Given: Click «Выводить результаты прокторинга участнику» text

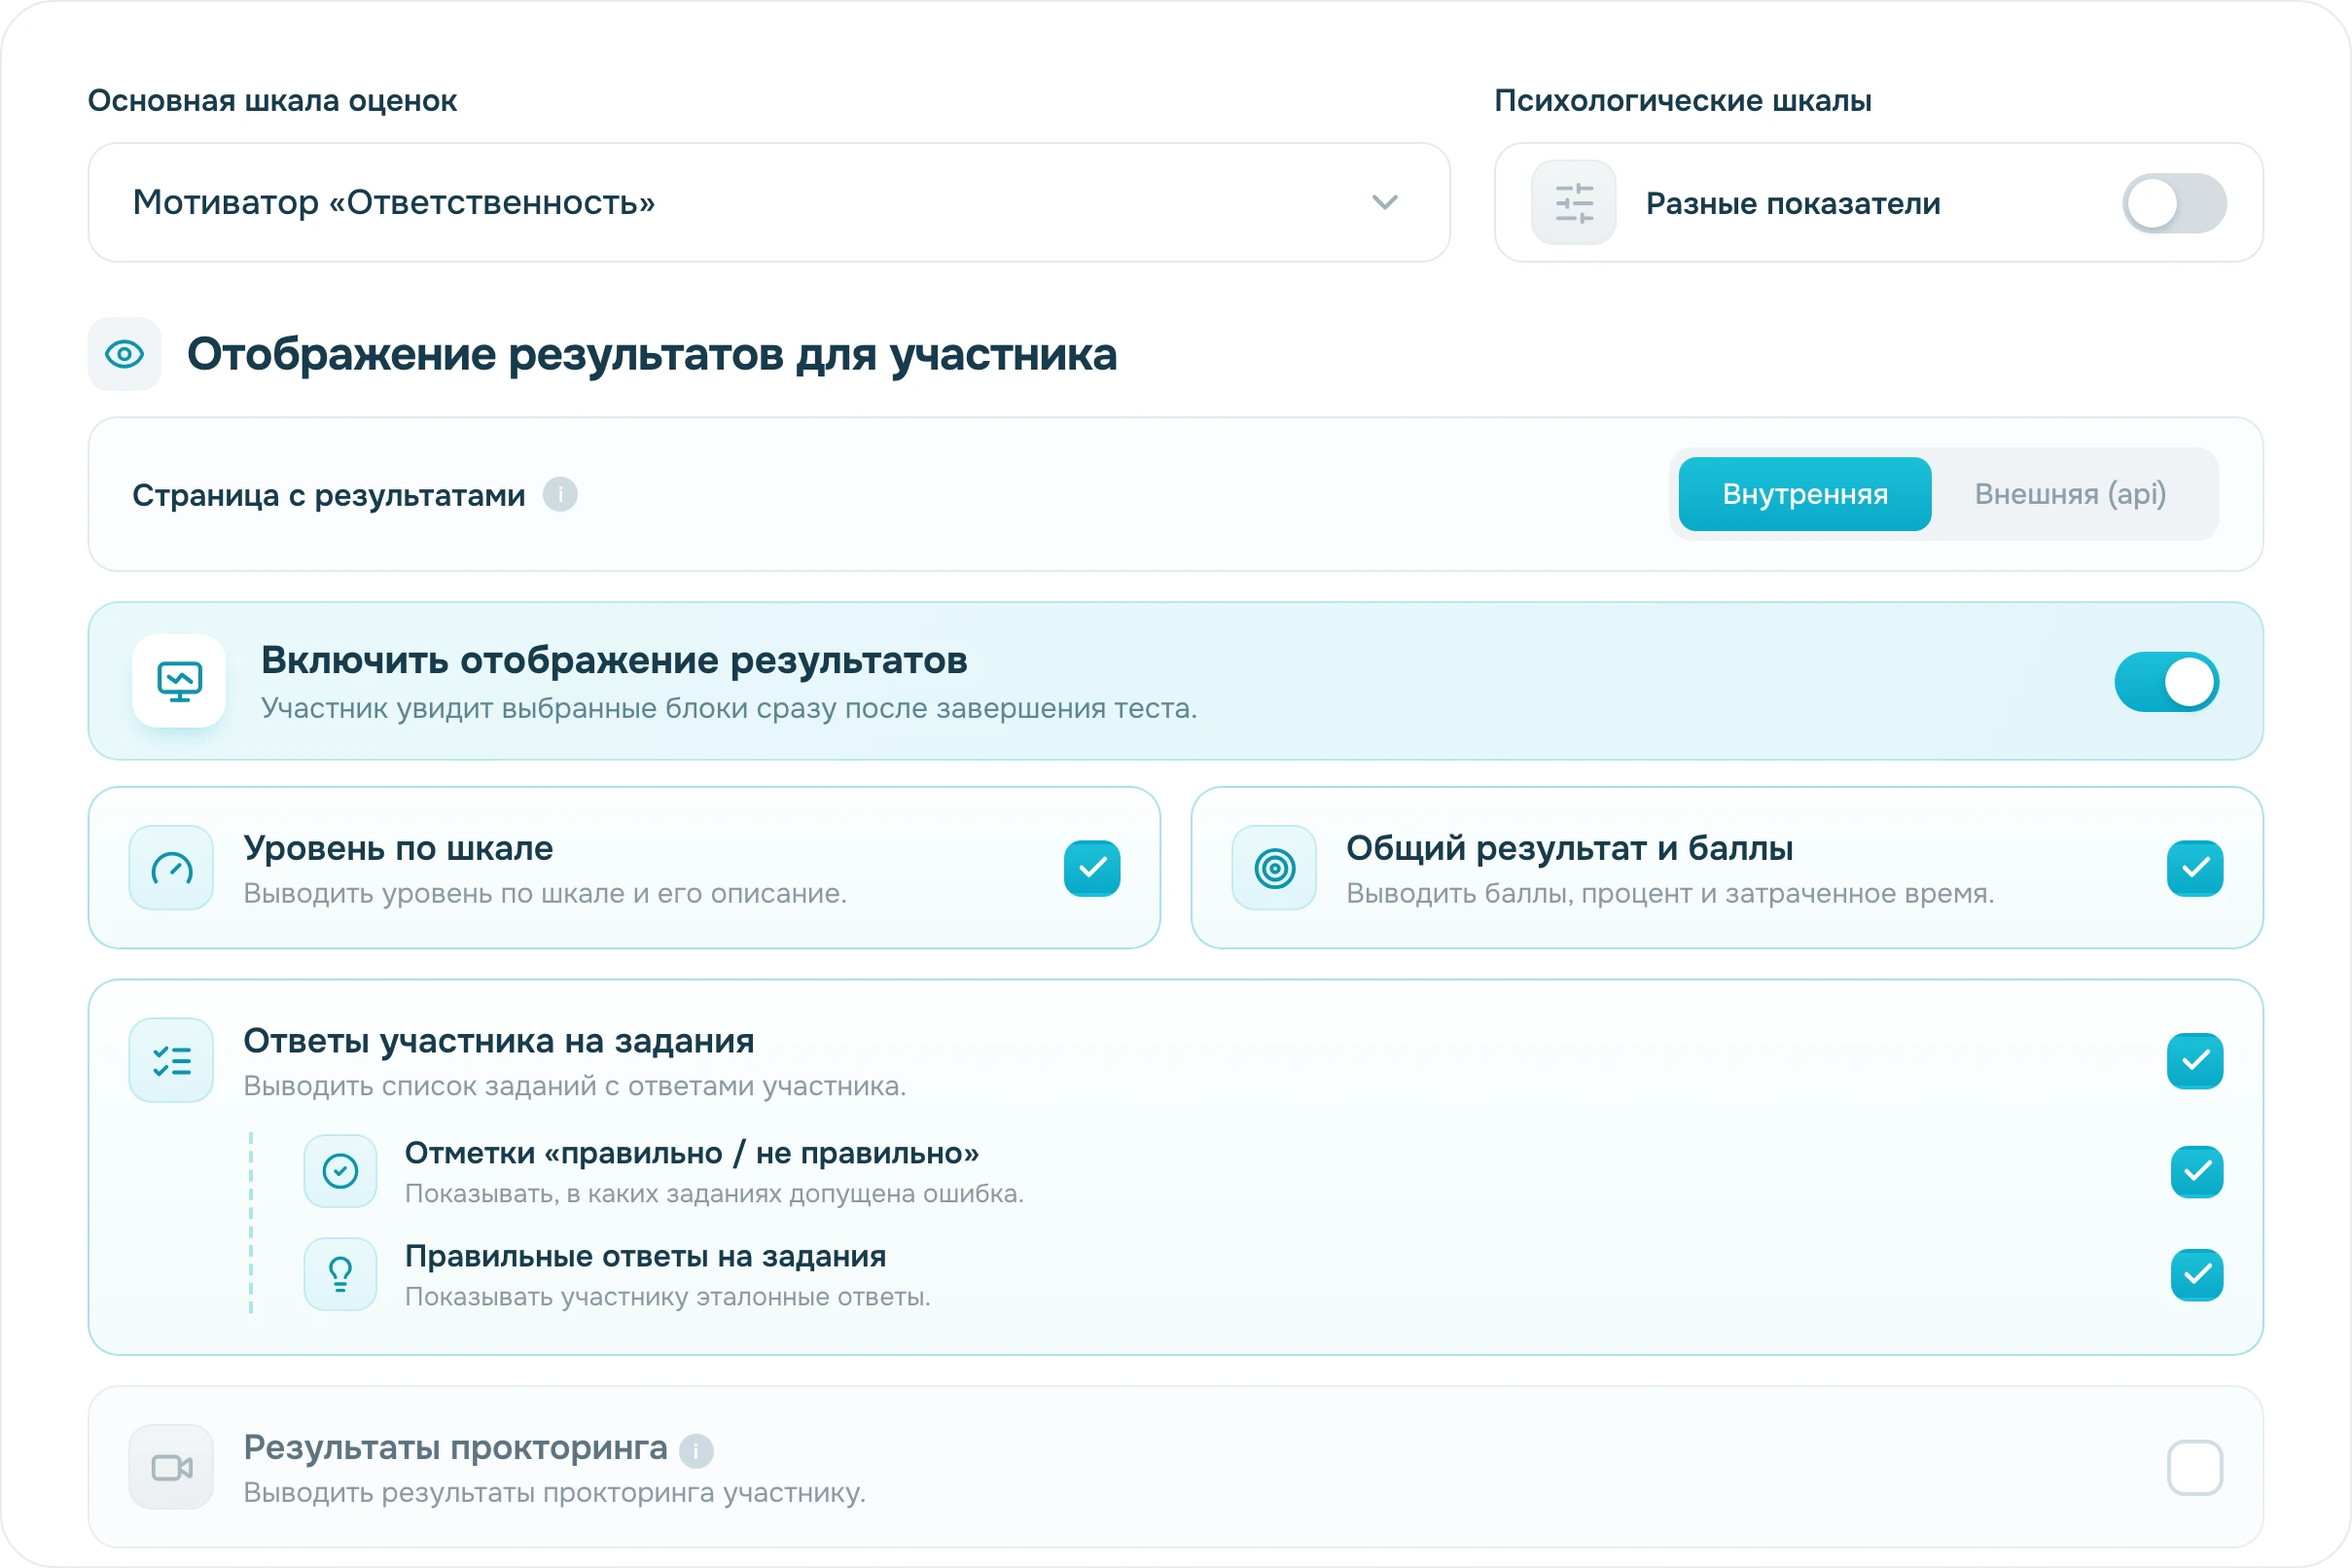Looking at the screenshot, I should pyautogui.click(x=555, y=1493).
